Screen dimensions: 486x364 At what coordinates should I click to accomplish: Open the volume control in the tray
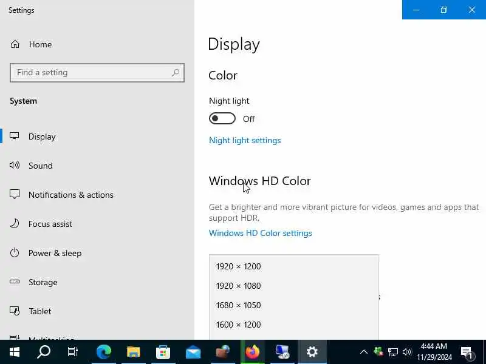click(x=407, y=352)
